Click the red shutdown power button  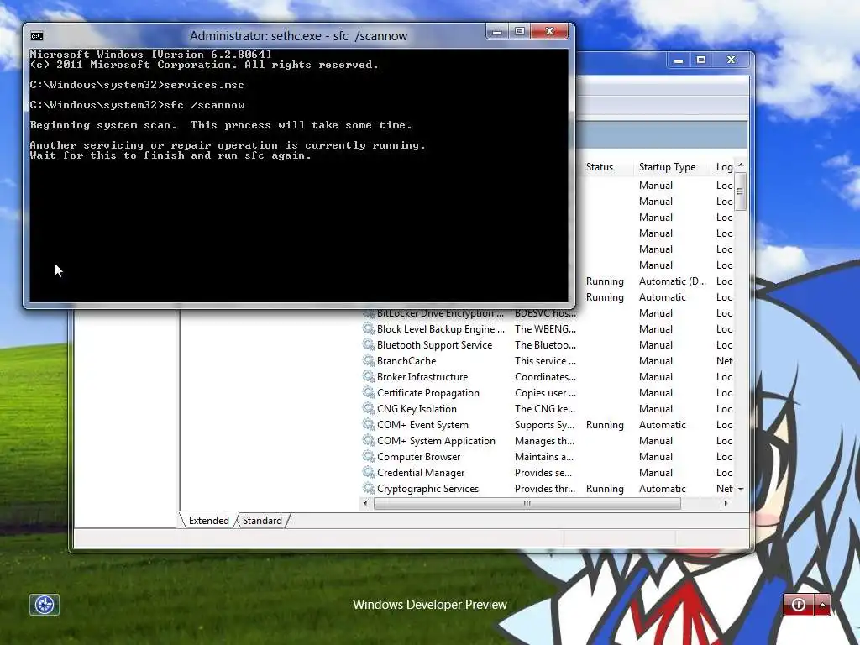[x=799, y=605]
